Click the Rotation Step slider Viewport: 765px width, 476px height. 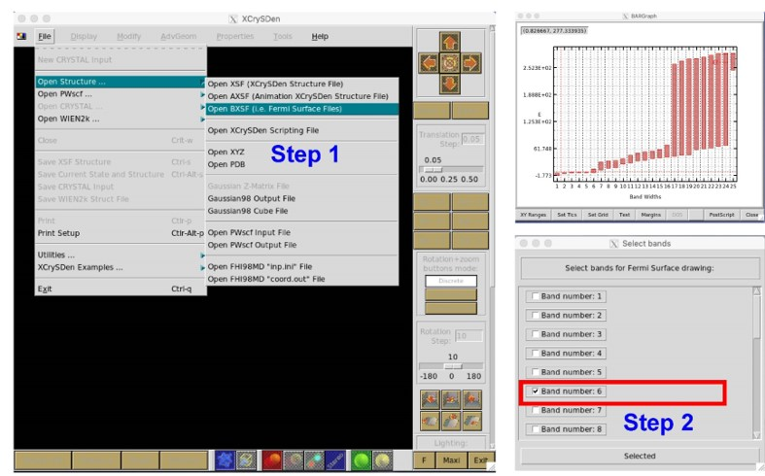click(x=451, y=366)
